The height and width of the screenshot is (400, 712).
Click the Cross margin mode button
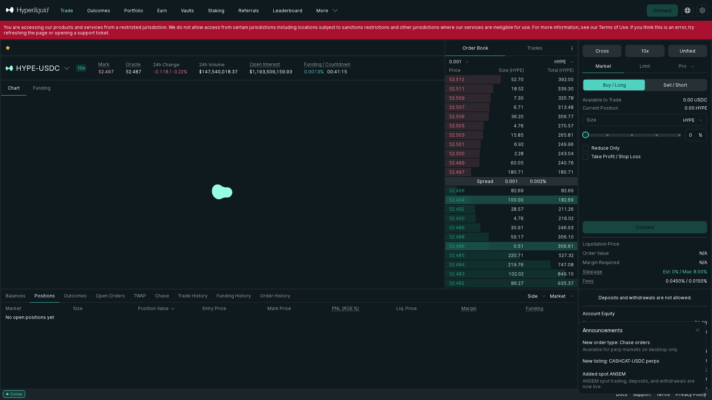click(602, 51)
